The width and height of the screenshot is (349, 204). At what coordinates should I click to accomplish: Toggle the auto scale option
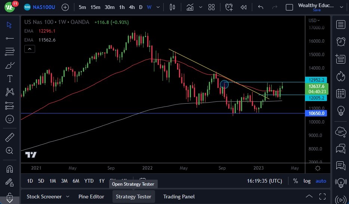click(x=321, y=181)
